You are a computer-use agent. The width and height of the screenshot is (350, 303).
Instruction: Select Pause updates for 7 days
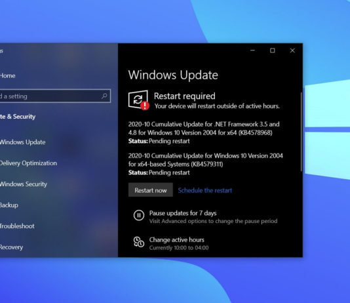point(183,213)
